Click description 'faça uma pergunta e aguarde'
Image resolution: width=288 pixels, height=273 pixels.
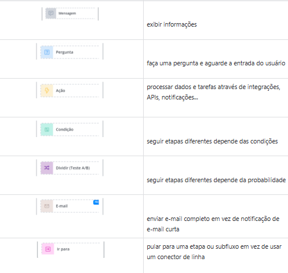[189, 64]
